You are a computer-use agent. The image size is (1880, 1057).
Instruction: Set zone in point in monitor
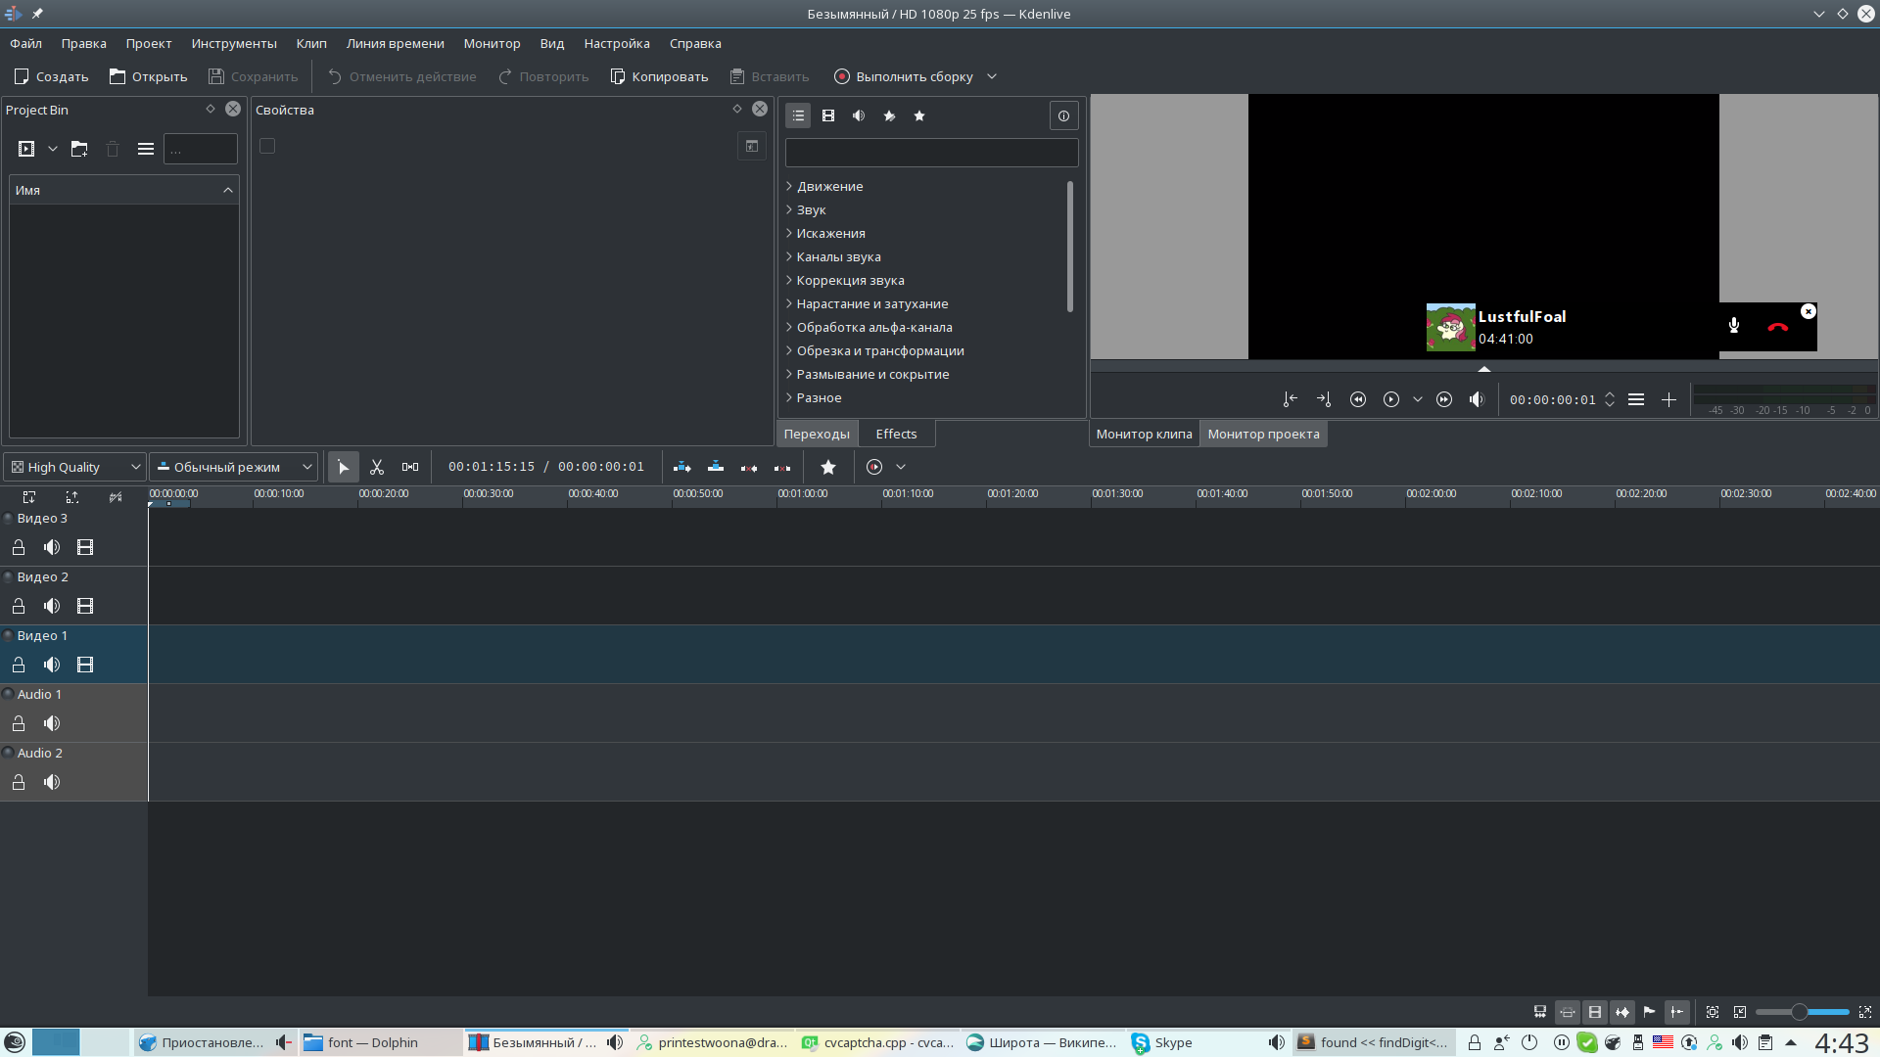(1291, 399)
